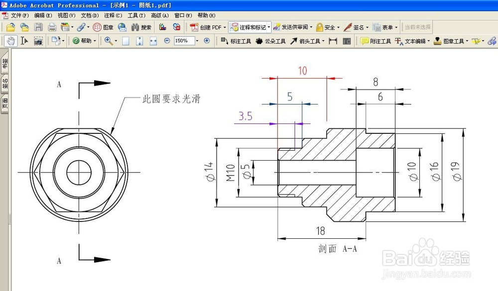Viewport: 498px width, 291px height.
Task: Click the Actual Size page icon
Action: pos(126,41)
